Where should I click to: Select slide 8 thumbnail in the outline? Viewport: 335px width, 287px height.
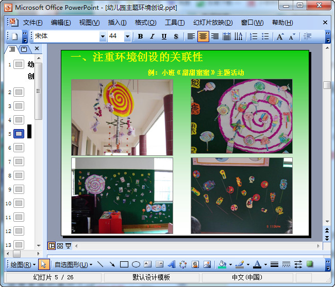[x=19, y=175]
